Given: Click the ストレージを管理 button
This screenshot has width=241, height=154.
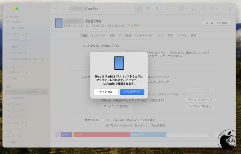Looking at the screenshot, I should pyautogui.click(x=217, y=23).
